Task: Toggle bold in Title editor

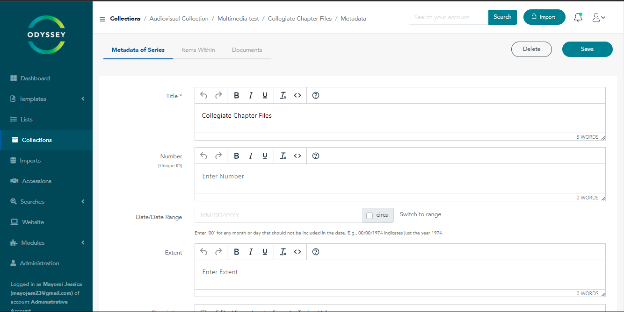Action: (x=236, y=95)
